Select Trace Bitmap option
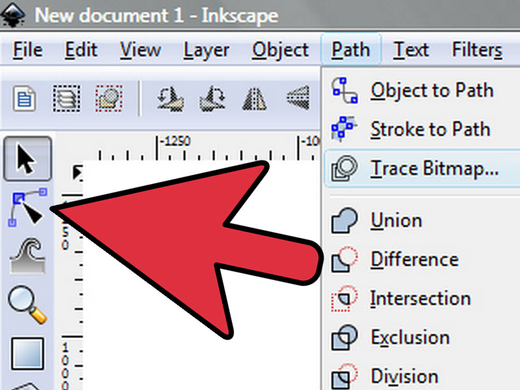Image resolution: width=520 pixels, height=390 pixels. tap(422, 168)
